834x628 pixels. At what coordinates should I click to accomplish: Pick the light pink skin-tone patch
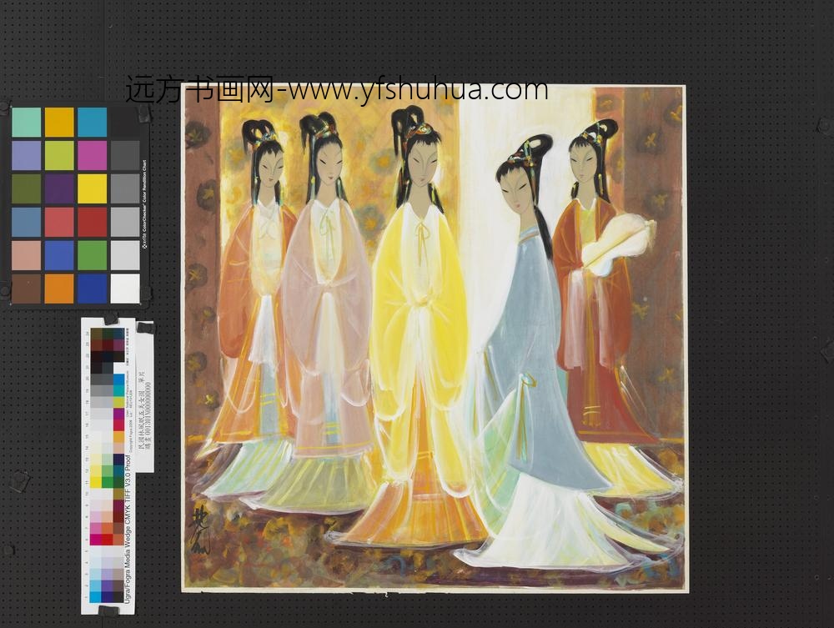click(27, 254)
